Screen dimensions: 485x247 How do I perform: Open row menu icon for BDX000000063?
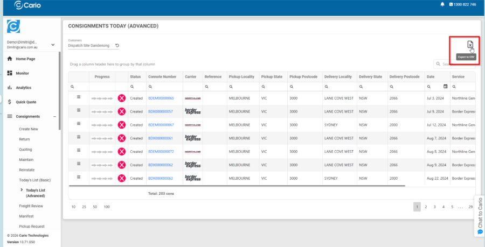(x=78, y=177)
